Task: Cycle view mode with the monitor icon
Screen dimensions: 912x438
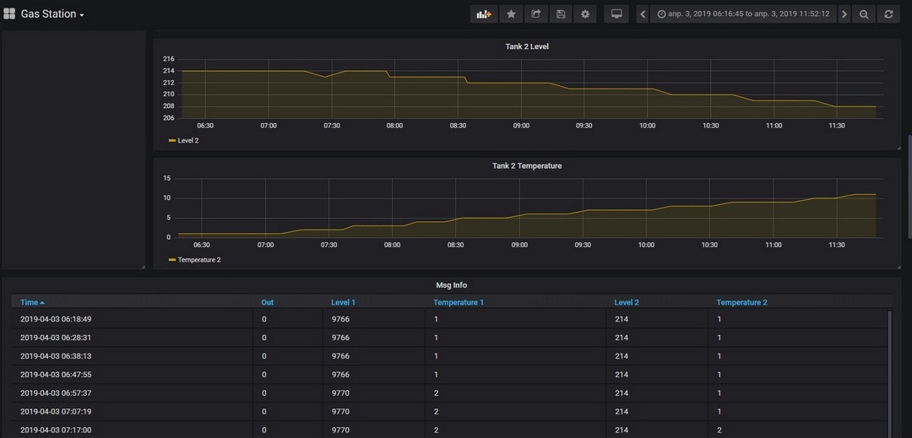Action: pyautogui.click(x=616, y=14)
